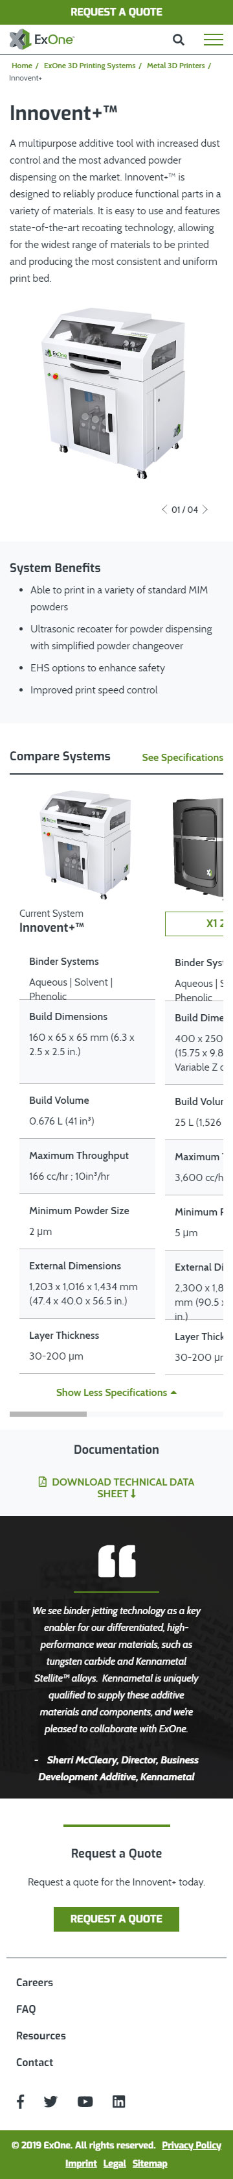The width and height of the screenshot is (233, 2179).
Task: Open ExOne's YouTube channel icon
Action: pos(85,2101)
